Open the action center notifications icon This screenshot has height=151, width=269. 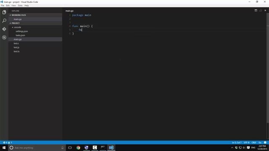coord(248,148)
